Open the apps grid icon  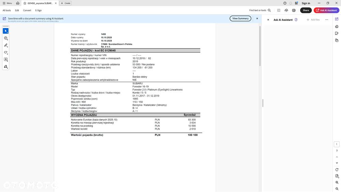pyautogui.click(x=296, y=3)
